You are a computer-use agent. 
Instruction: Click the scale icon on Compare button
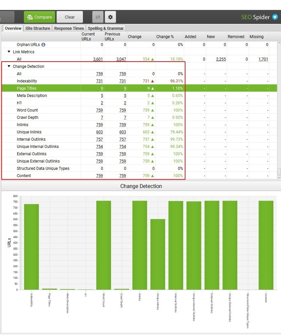pyautogui.click(x=30, y=17)
